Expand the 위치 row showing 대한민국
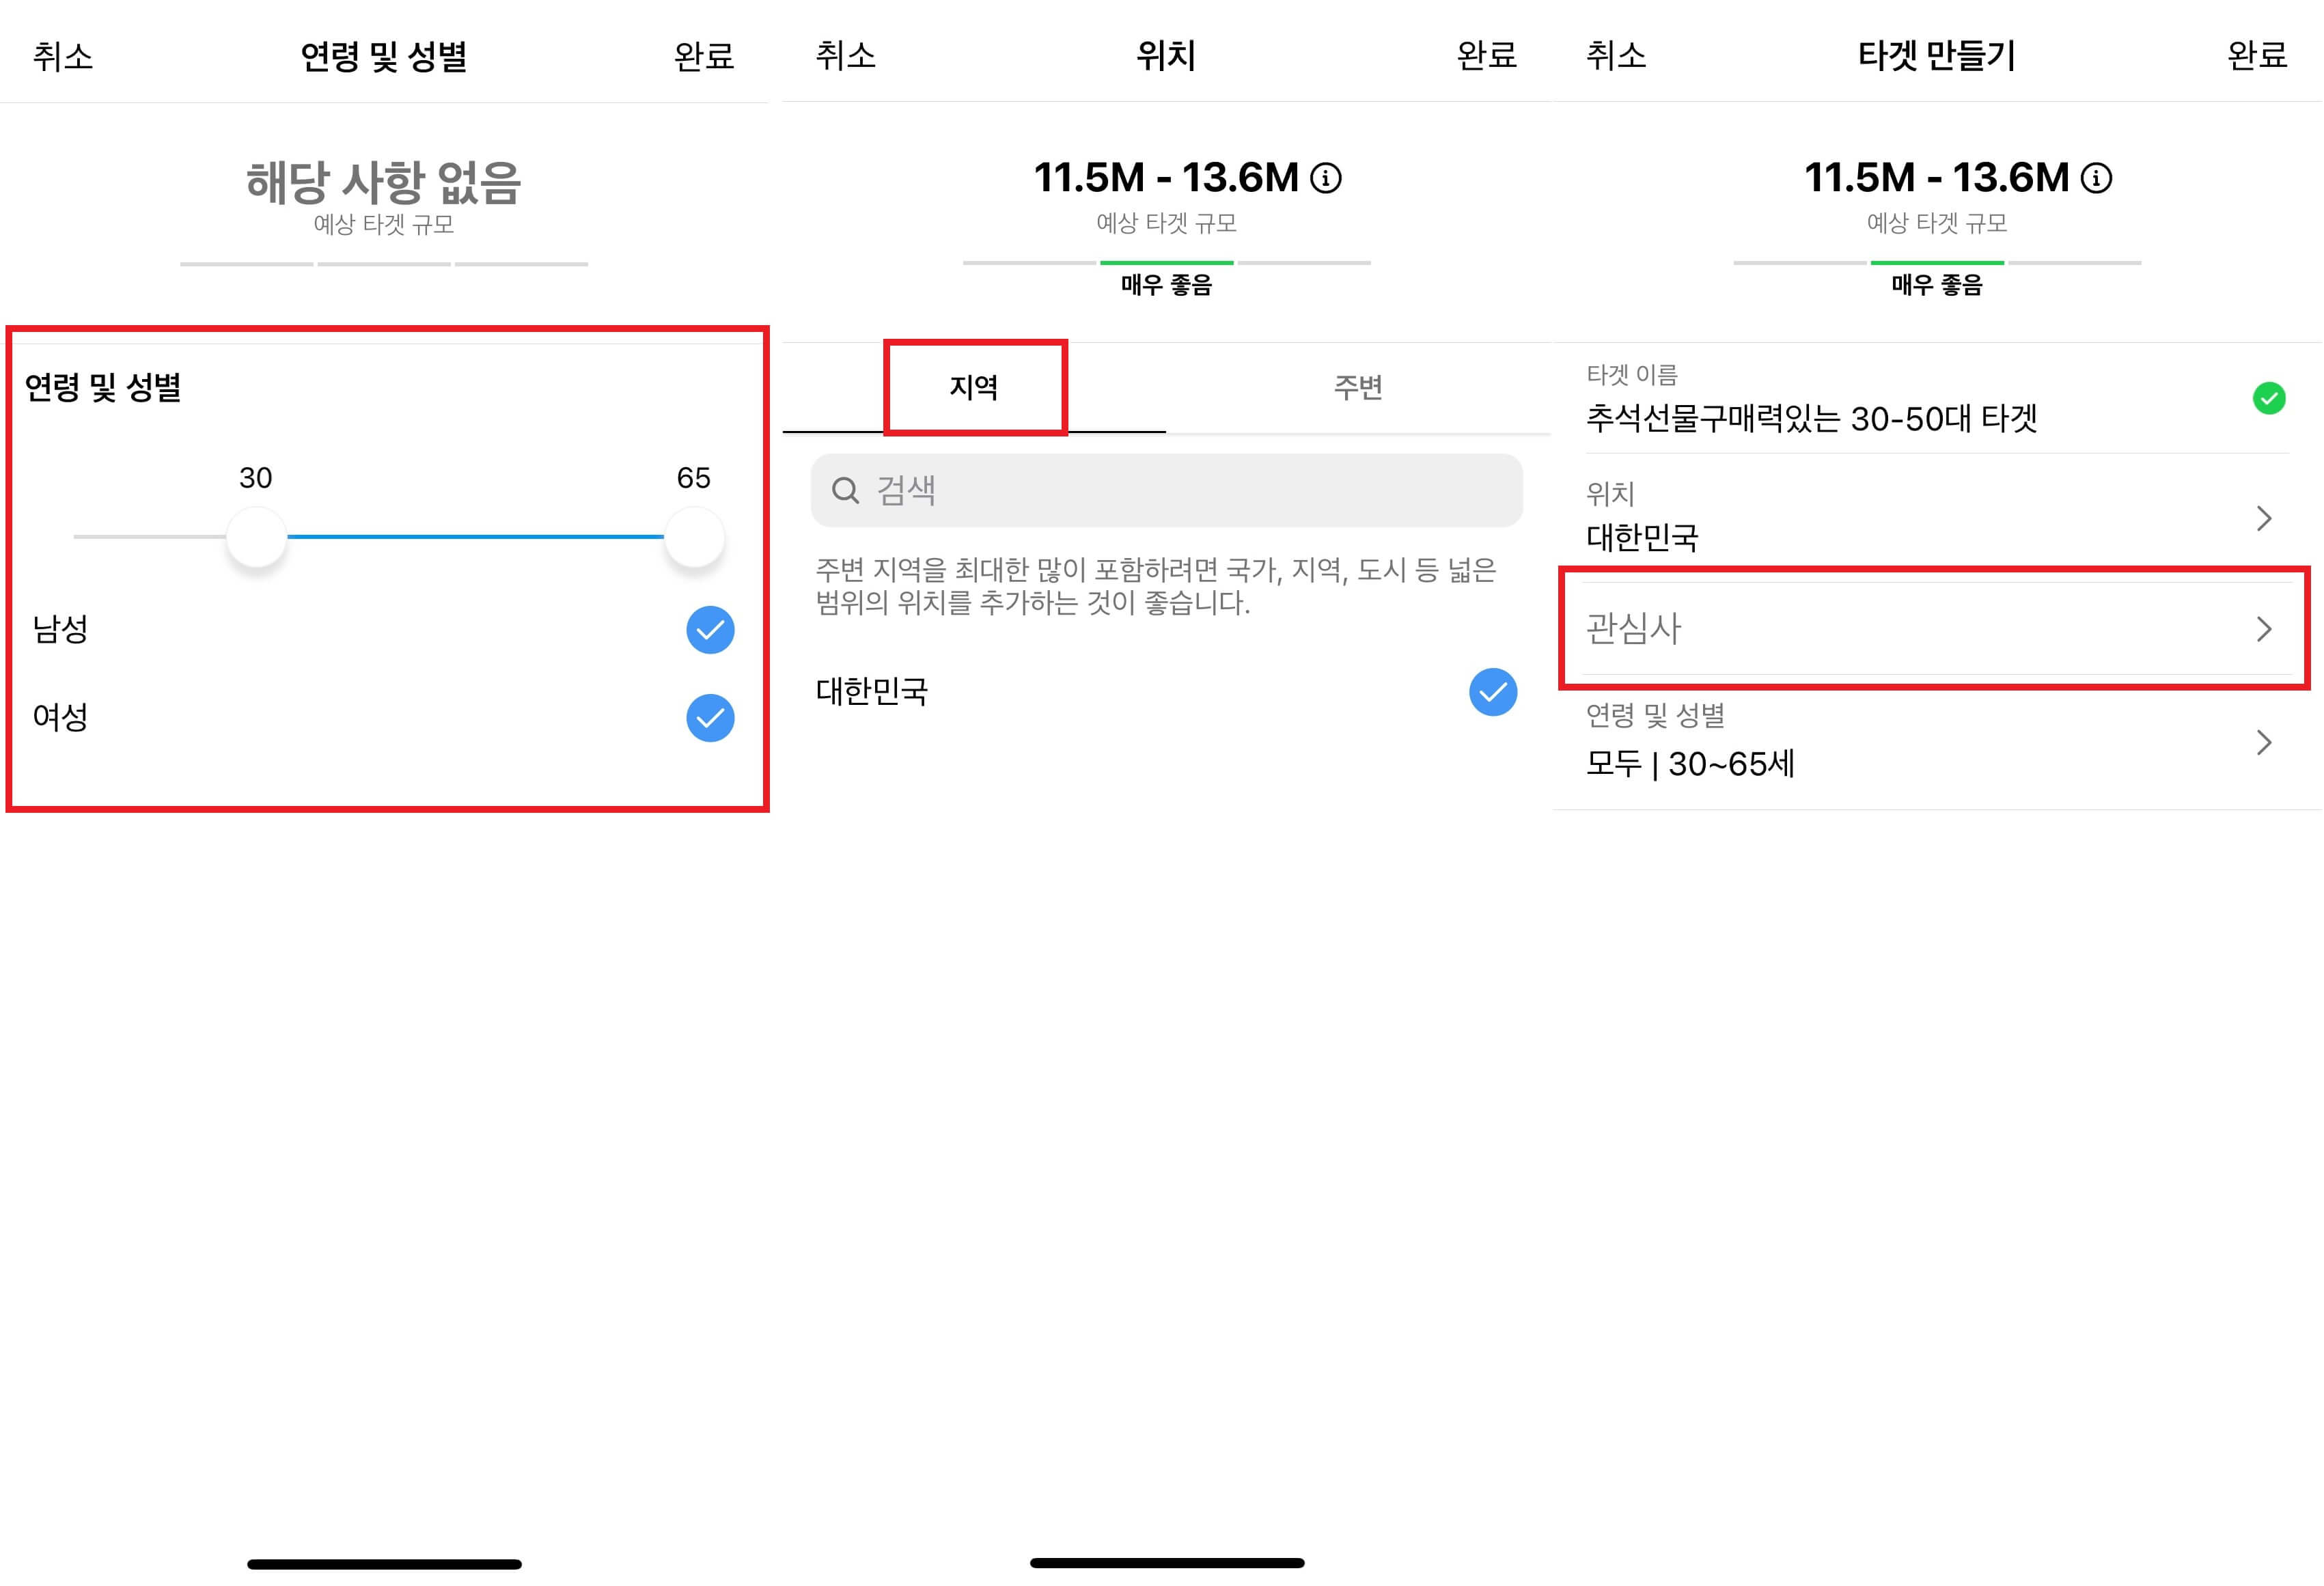Viewport: 2324px width, 1586px height. tap(1930, 518)
